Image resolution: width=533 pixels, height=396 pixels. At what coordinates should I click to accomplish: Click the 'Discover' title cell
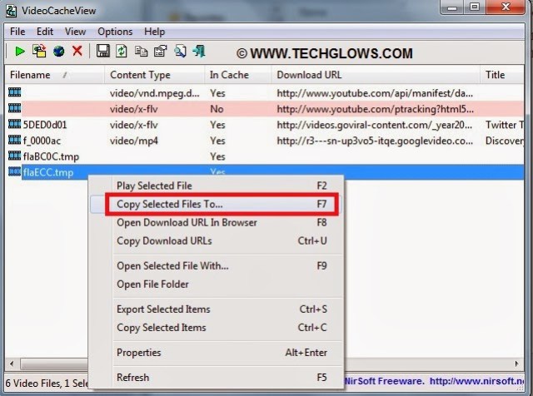click(x=505, y=141)
